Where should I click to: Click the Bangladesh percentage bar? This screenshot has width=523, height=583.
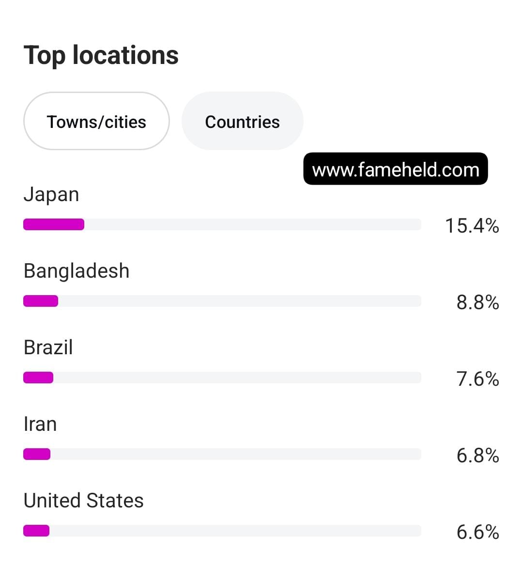point(222,301)
